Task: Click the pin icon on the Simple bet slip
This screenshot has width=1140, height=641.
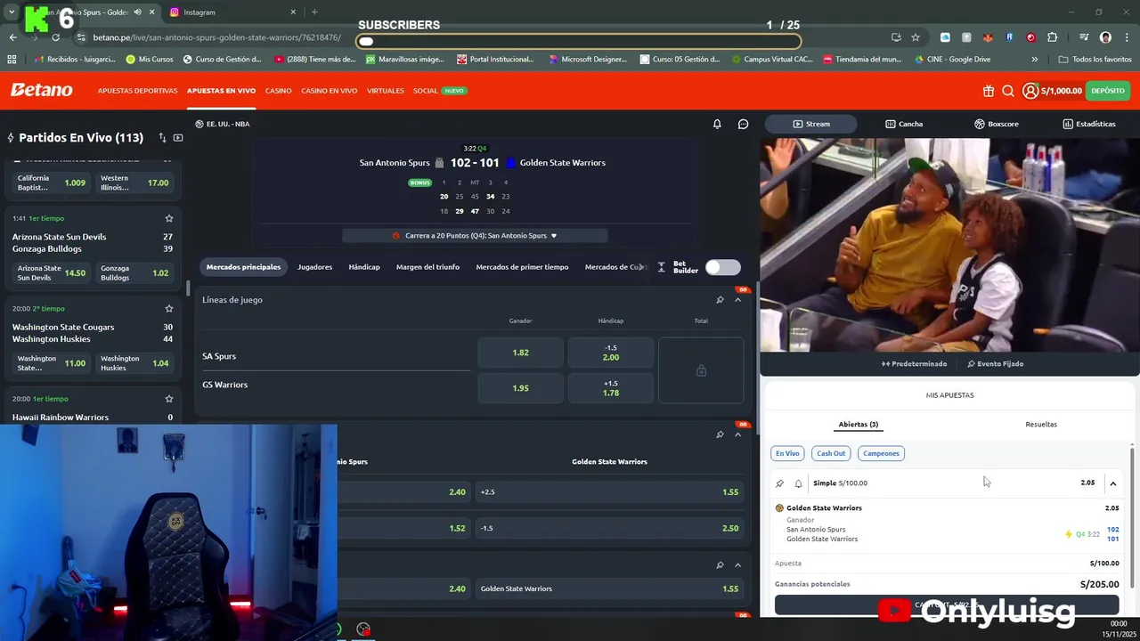Action: (780, 483)
